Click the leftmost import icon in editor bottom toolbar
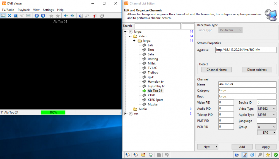279x159 pixels. coord(128,155)
